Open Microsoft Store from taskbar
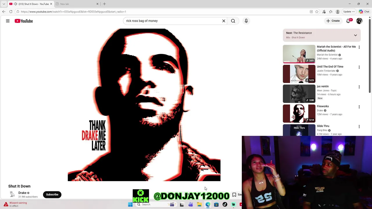This screenshot has height=209, width=372. click(216, 205)
